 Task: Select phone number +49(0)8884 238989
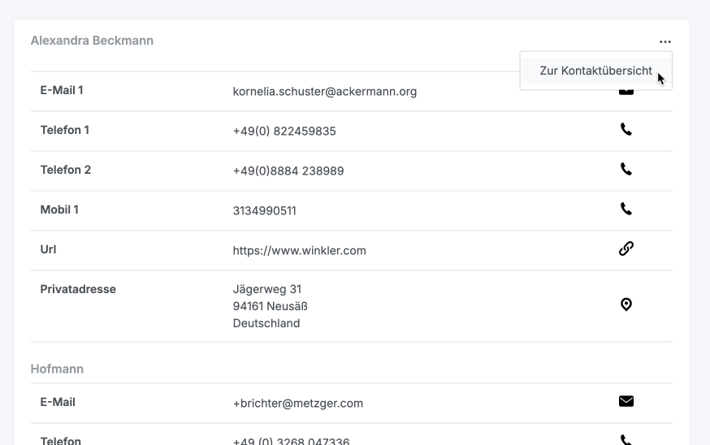[x=288, y=171]
